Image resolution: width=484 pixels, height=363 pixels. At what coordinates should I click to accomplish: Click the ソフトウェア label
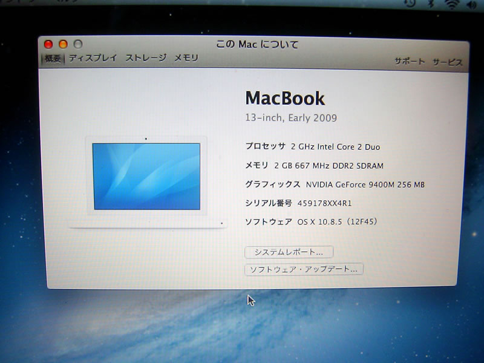pos(269,221)
